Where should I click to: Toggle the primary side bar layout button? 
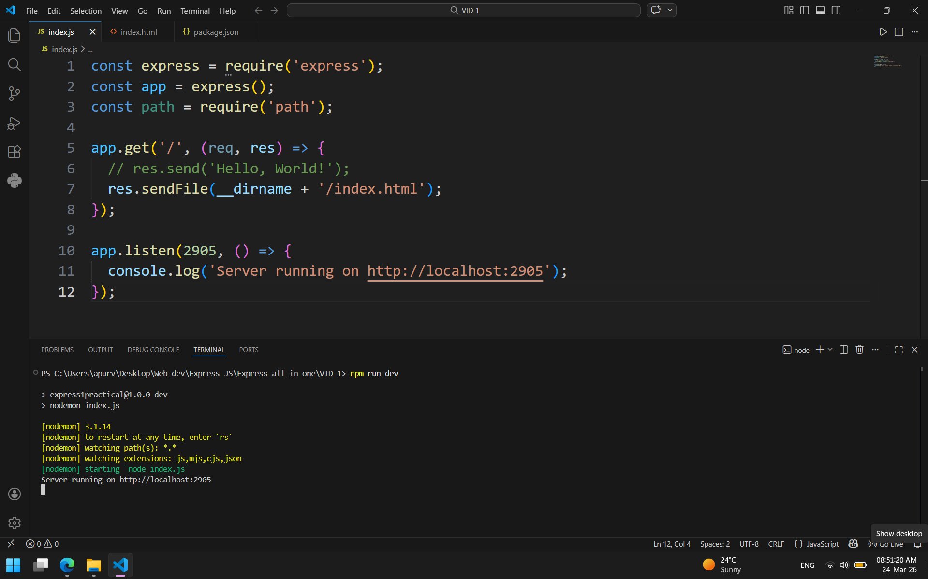(805, 10)
